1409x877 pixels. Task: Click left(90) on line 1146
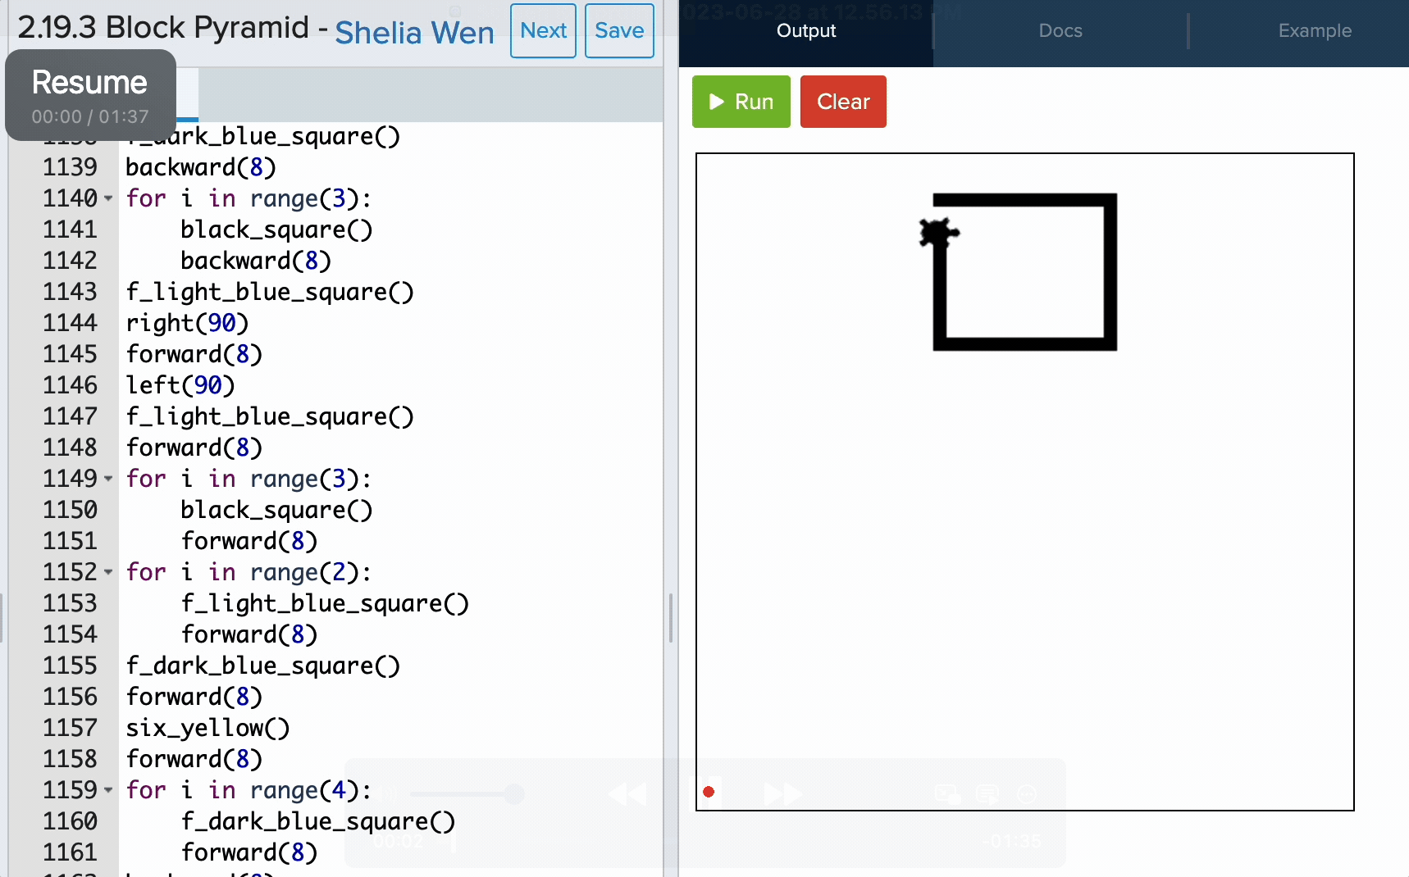[180, 385]
